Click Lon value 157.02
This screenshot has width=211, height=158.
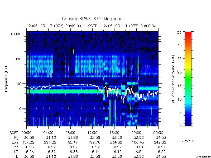tap(29, 142)
